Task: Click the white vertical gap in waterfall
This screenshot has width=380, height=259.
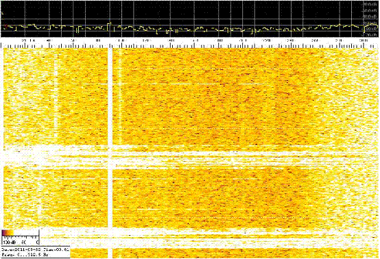Action: (110, 153)
